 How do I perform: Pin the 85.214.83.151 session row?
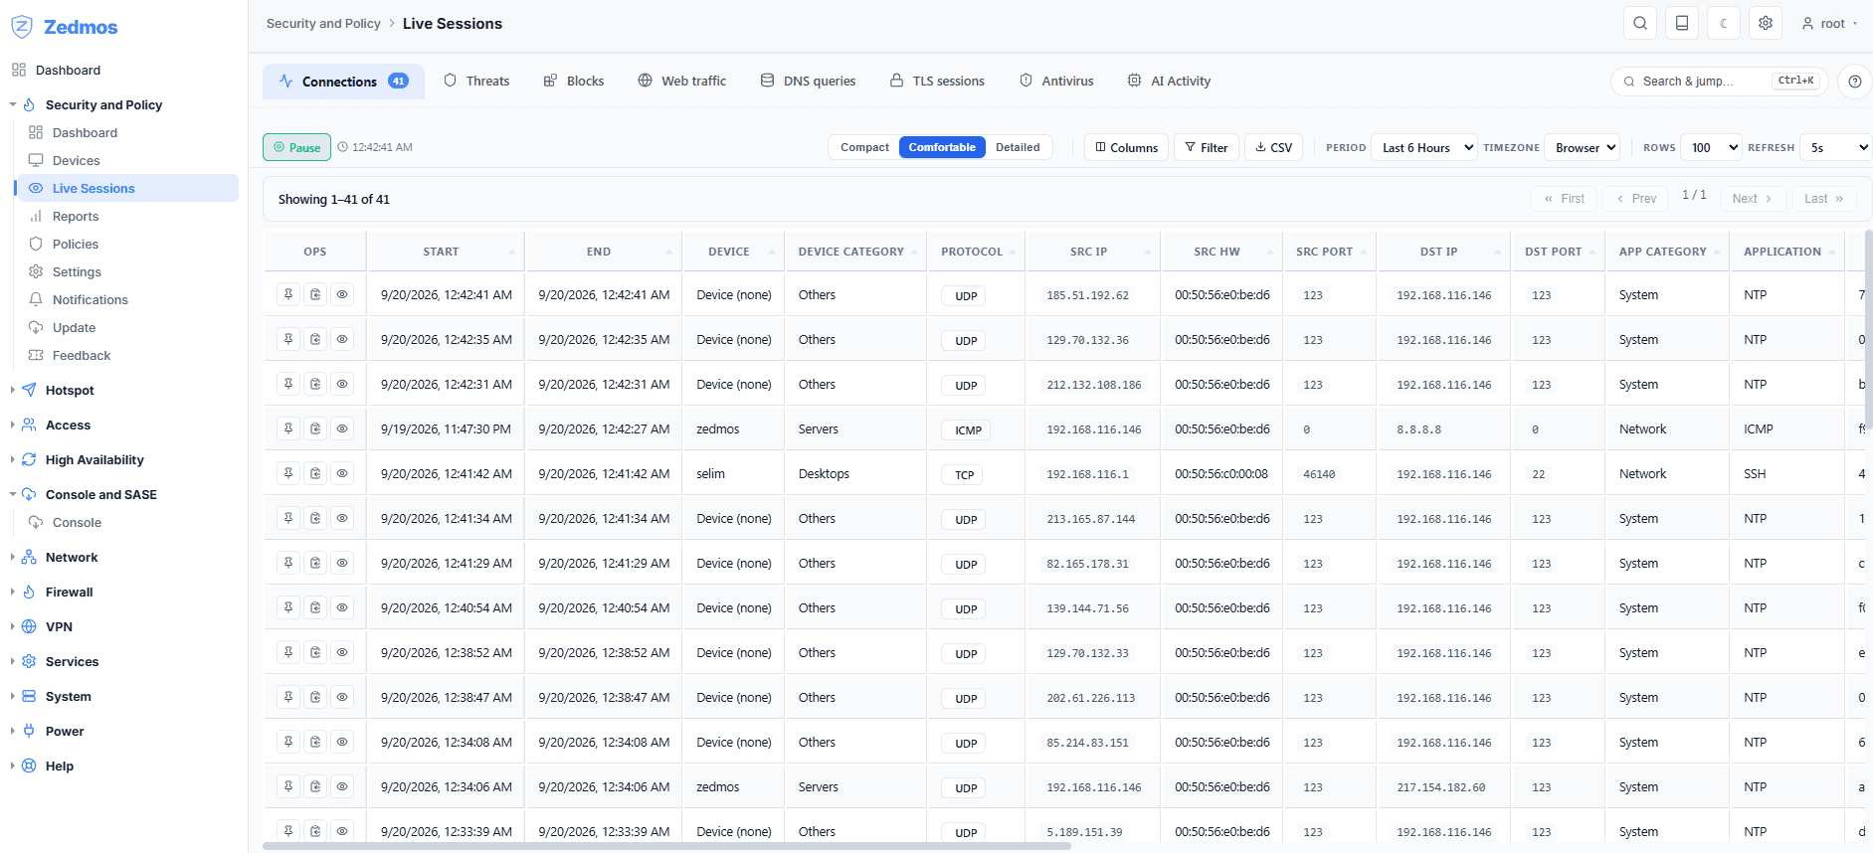click(x=288, y=742)
